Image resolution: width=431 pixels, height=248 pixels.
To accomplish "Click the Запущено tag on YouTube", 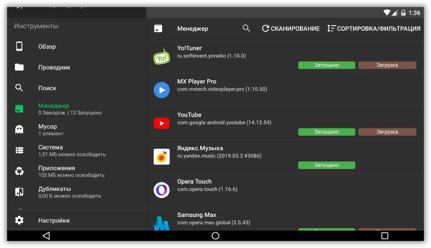I will pyautogui.click(x=326, y=132).
